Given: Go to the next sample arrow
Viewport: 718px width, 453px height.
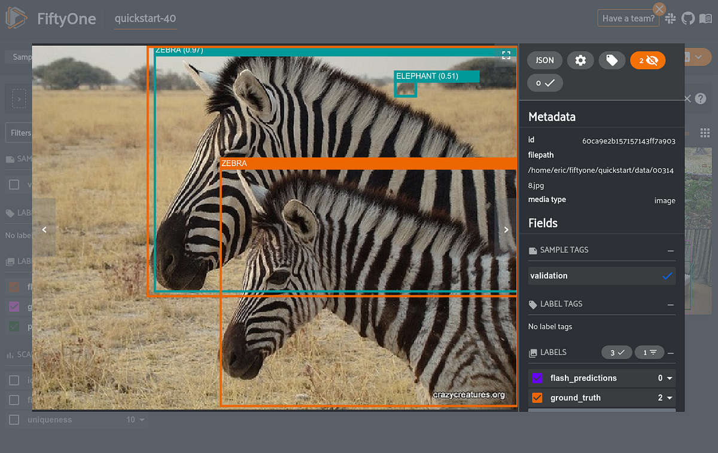Looking at the screenshot, I should pyautogui.click(x=506, y=229).
